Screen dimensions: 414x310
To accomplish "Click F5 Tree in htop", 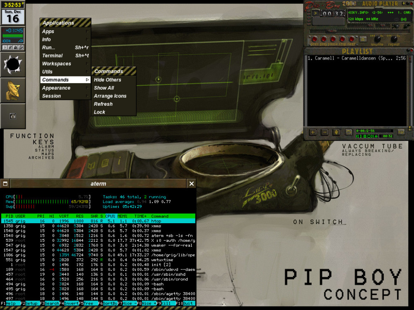I will point(88,303).
